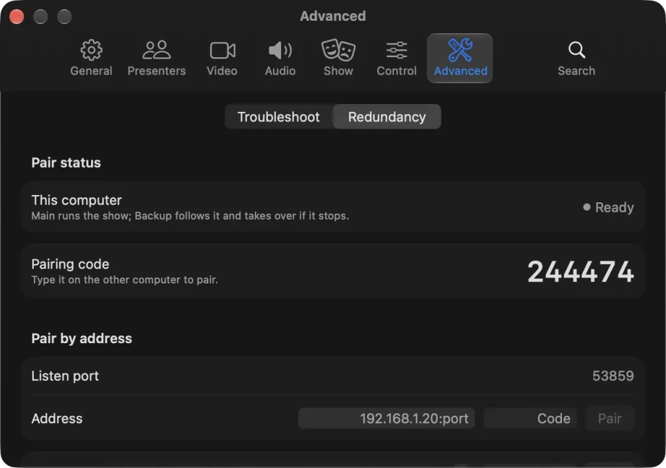Click the Listen port value 53859
Viewport: 666px width, 468px height.
pos(613,376)
